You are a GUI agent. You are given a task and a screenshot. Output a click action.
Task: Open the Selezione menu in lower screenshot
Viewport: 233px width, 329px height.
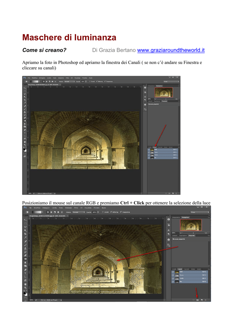click(x=68, y=208)
